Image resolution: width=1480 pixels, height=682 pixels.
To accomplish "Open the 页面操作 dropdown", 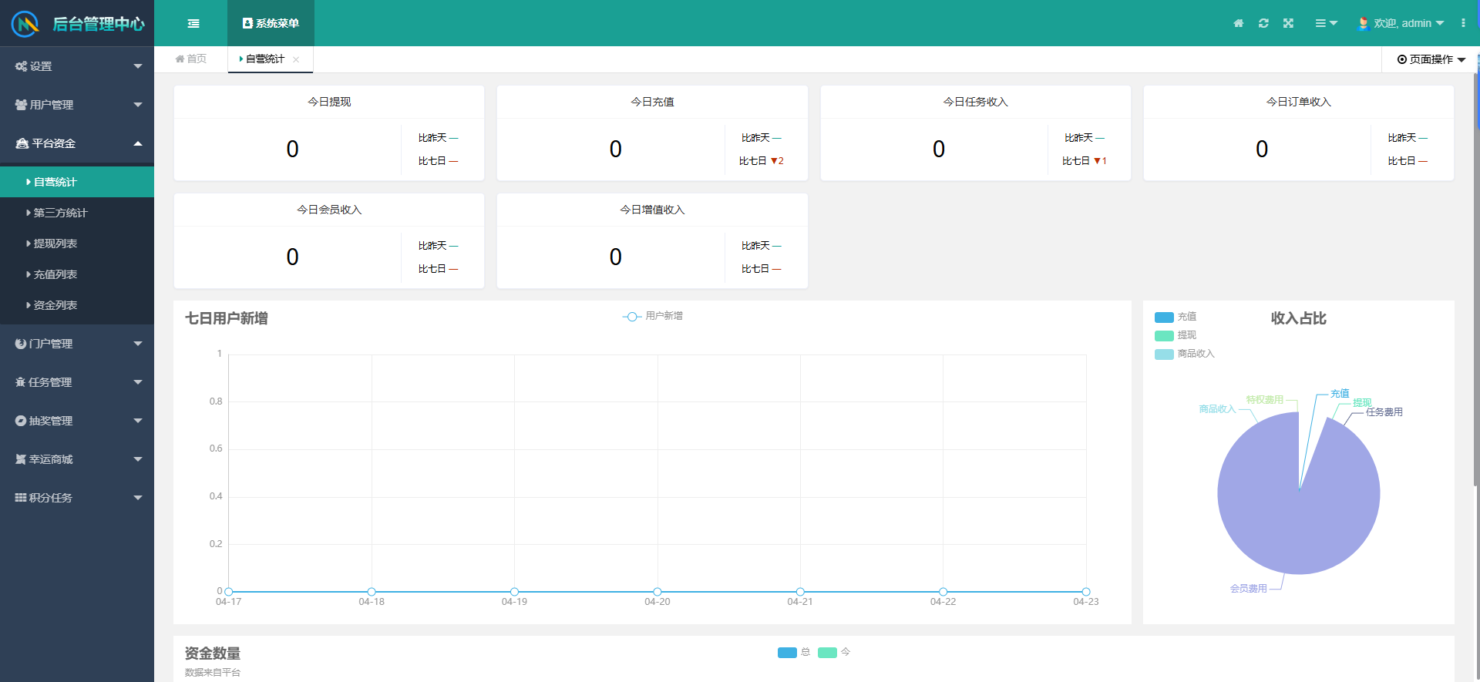I will [1431, 59].
